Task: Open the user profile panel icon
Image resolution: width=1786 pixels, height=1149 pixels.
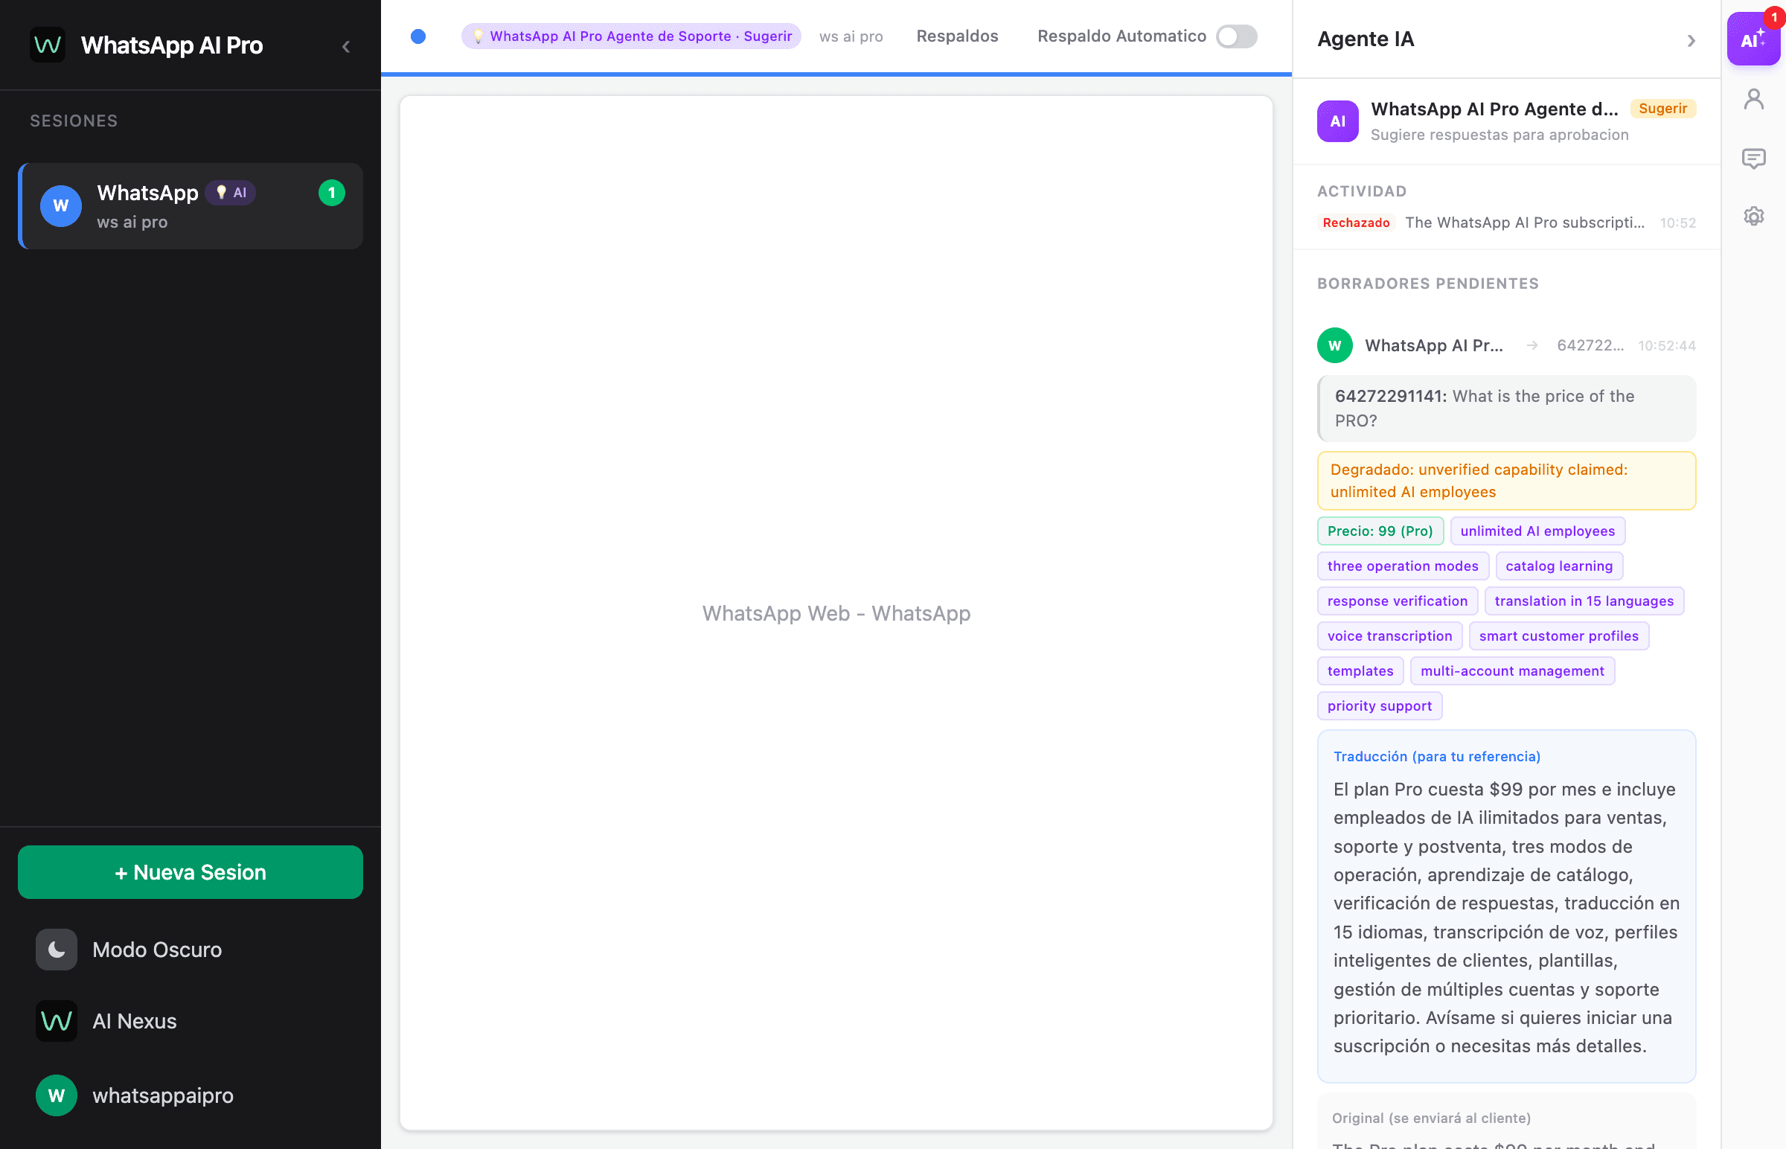Action: pos(1753,98)
